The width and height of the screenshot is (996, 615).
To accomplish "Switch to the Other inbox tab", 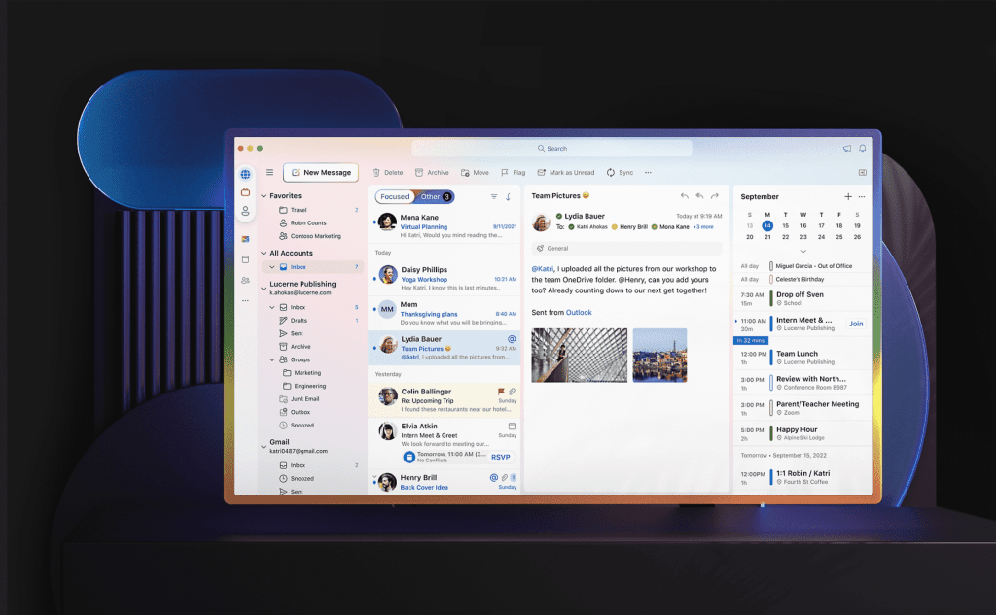I will coord(435,197).
